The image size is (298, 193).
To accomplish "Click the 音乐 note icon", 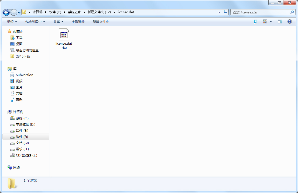I will [12, 99].
